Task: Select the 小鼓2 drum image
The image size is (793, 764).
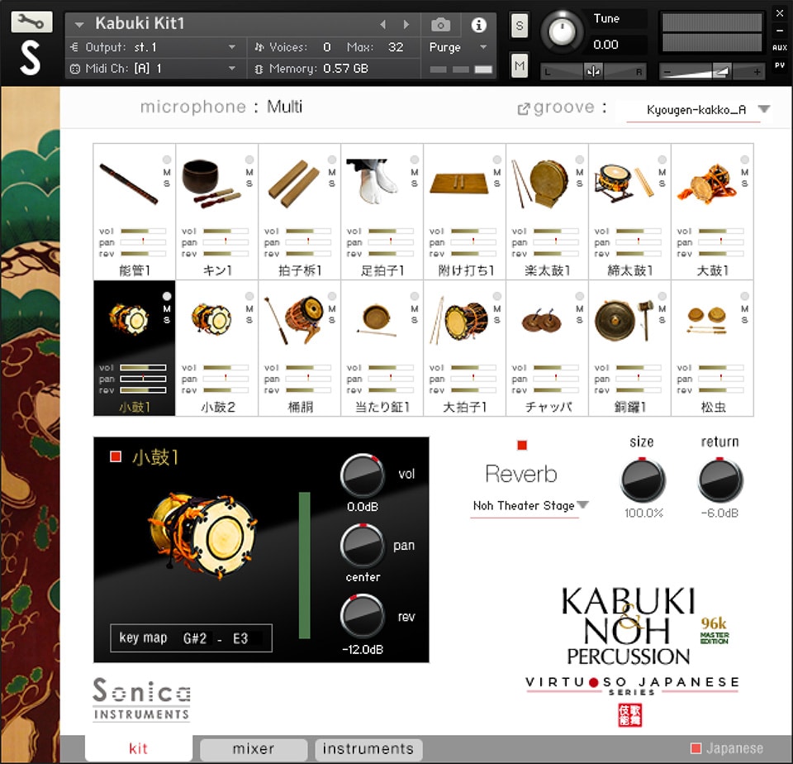Action: coord(211,319)
